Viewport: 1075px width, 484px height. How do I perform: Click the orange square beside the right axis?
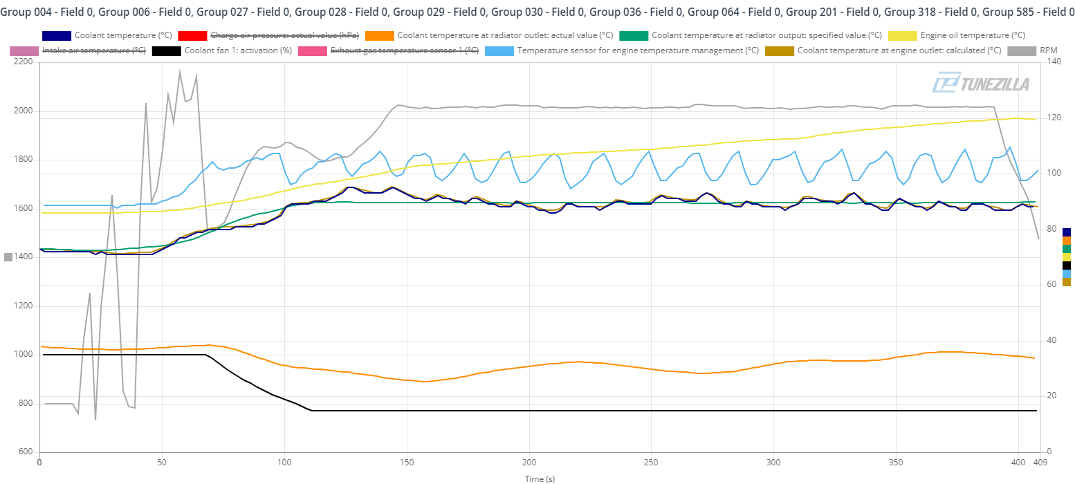tap(1066, 241)
